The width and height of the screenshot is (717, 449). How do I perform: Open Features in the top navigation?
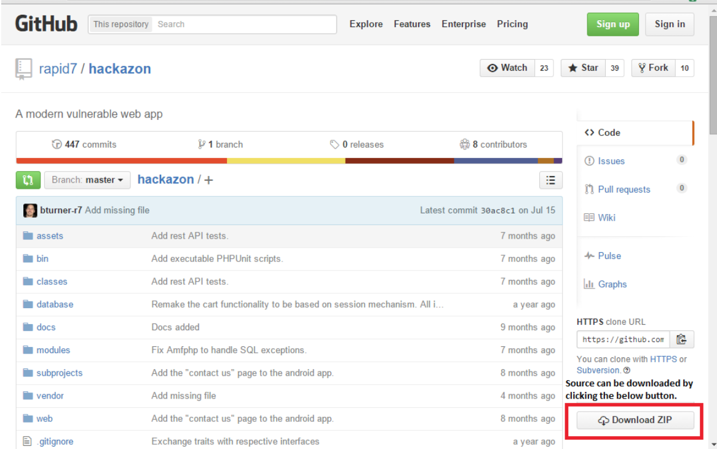click(x=412, y=24)
